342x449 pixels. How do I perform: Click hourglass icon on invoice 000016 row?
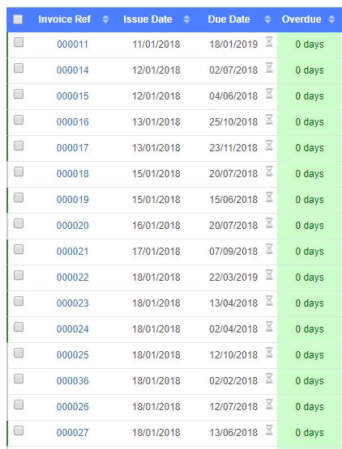click(x=269, y=120)
